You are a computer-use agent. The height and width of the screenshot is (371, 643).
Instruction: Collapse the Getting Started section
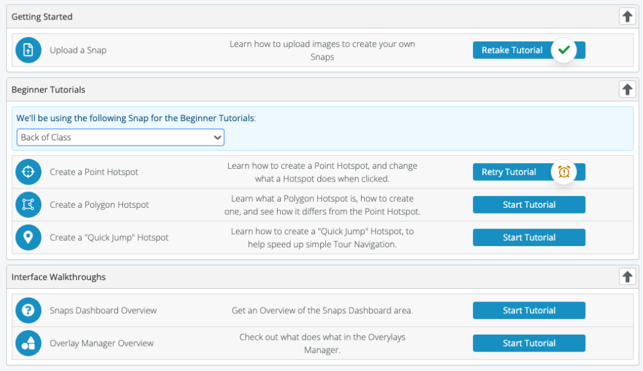[x=627, y=17]
